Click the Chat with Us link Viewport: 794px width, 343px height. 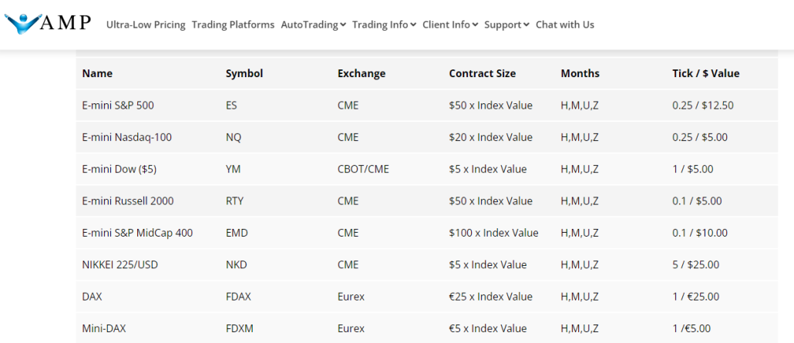point(564,25)
